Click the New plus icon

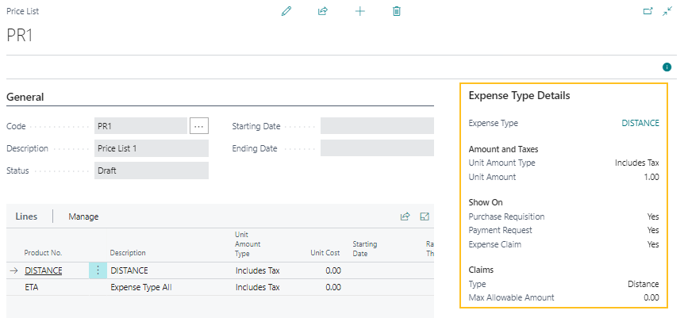pos(359,11)
